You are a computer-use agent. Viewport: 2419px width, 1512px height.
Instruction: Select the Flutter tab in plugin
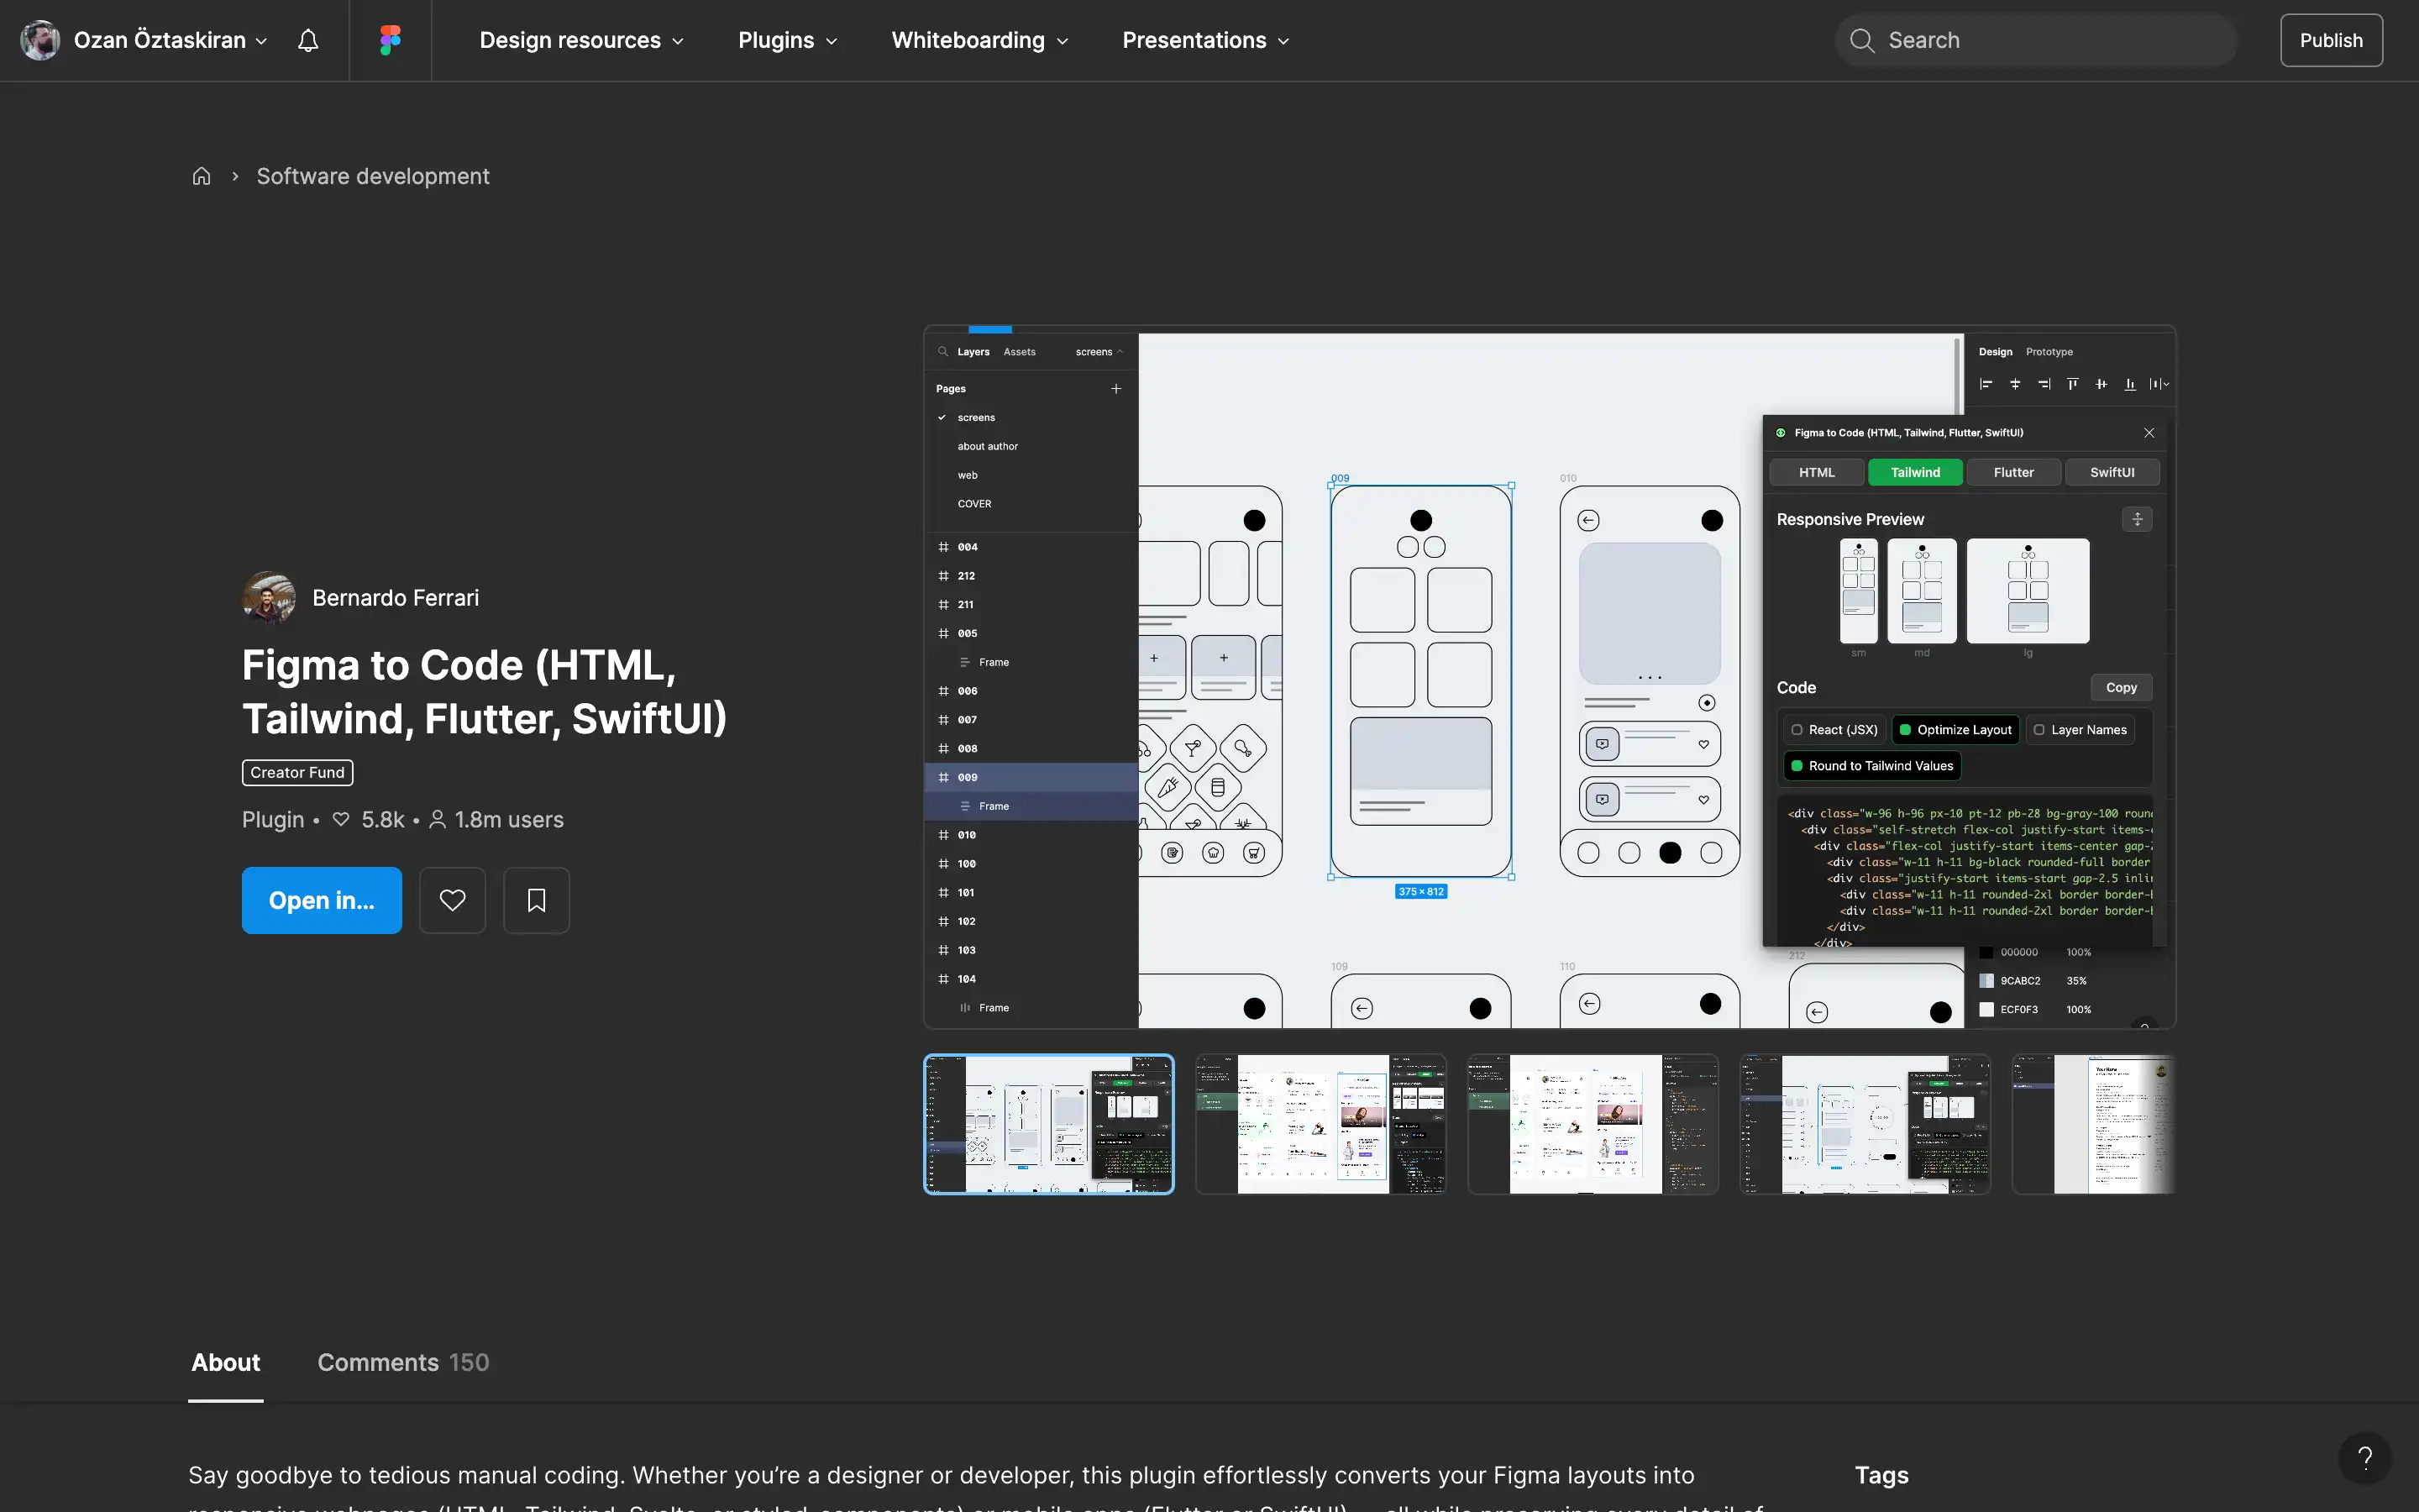2013,472
